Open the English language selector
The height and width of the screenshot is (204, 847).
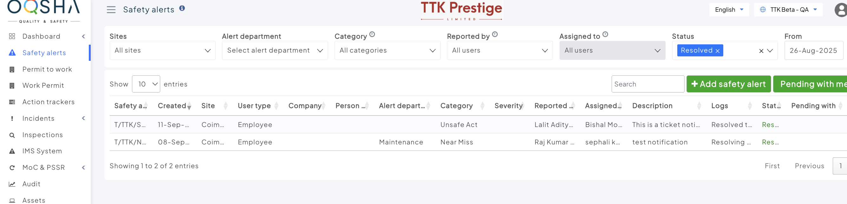tap(729, 10)
